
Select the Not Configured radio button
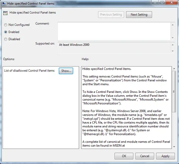pos(5,25)
